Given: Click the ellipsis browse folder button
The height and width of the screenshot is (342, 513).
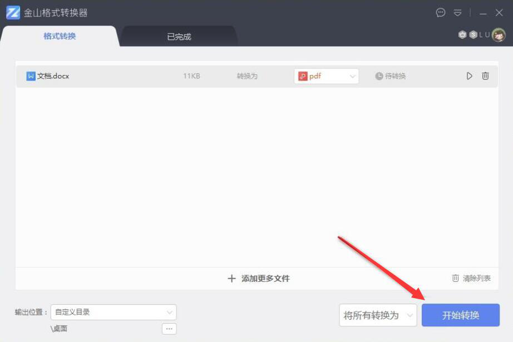Looking at the screenshot, I should [x=169, y=329].
